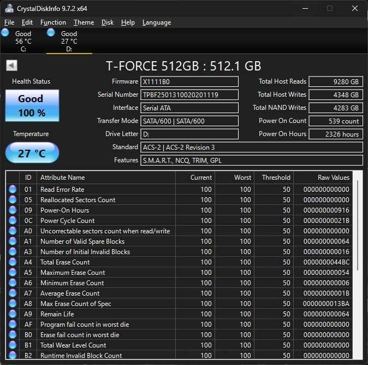This screenshot has height=365, width=368.
Task: Click the Standard field ACS-2 Revision 3
Action: [252, 148]
